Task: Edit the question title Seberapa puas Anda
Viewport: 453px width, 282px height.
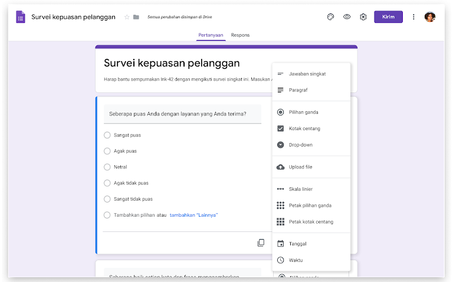Action: 183,114
